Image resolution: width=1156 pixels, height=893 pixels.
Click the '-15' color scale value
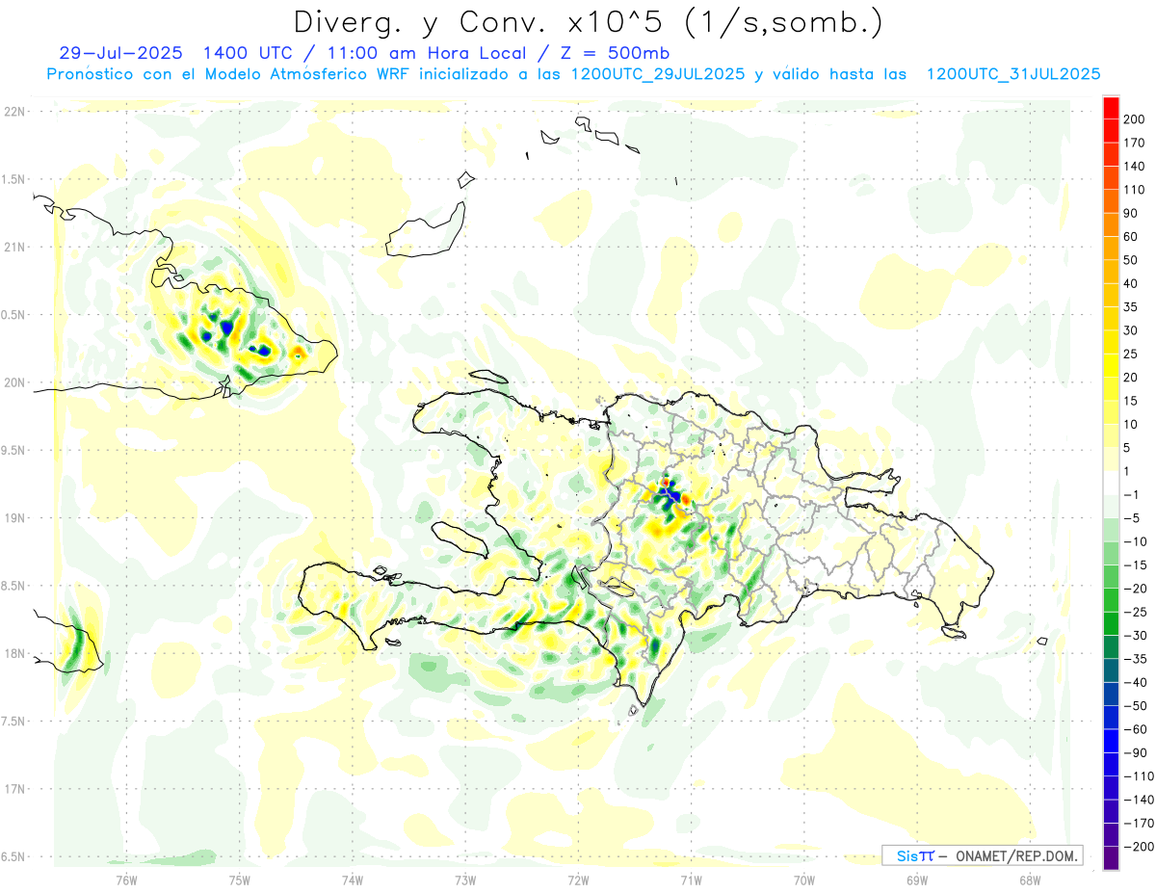(x=1134, y=565)
